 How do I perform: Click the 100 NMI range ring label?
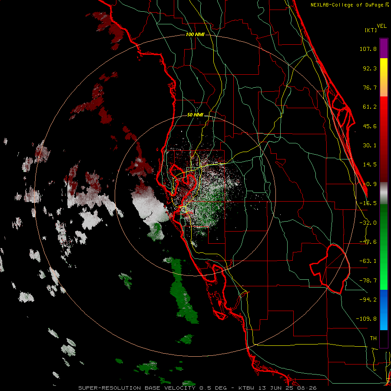coord(195,34)
